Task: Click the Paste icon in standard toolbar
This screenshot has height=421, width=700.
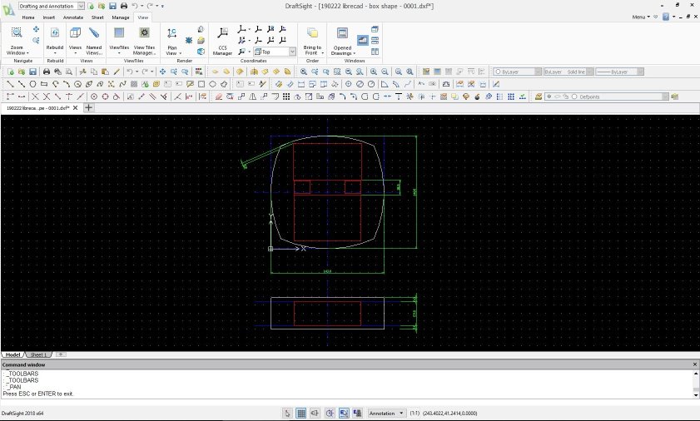Action: [x=105, y=72]
